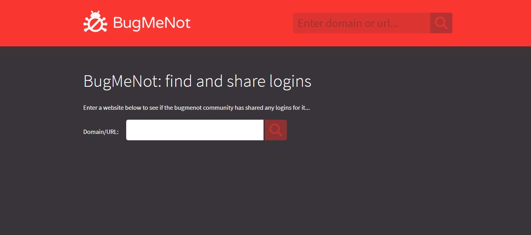Screen dimensions: 531x235
Task: Click the 'Enter a website below' description text
Action: (196, 108)
